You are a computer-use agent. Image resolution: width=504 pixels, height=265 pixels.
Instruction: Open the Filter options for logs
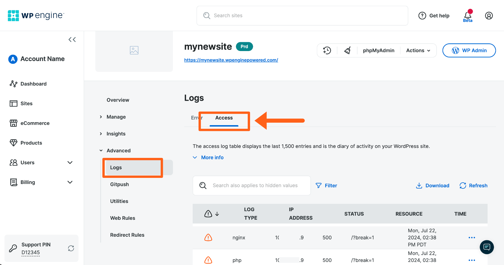point(326,185)
